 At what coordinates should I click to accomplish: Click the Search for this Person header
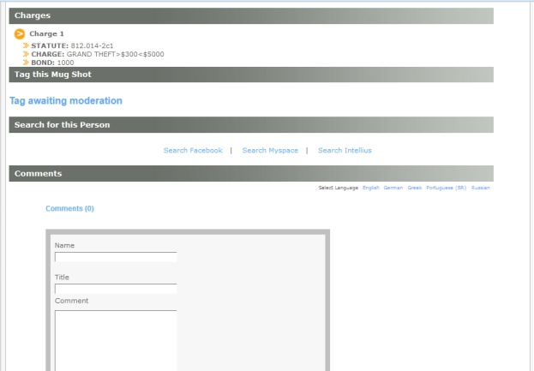[x=251, y=124]
